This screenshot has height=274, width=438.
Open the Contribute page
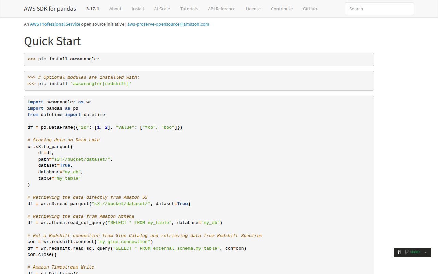tap(282, 9)
